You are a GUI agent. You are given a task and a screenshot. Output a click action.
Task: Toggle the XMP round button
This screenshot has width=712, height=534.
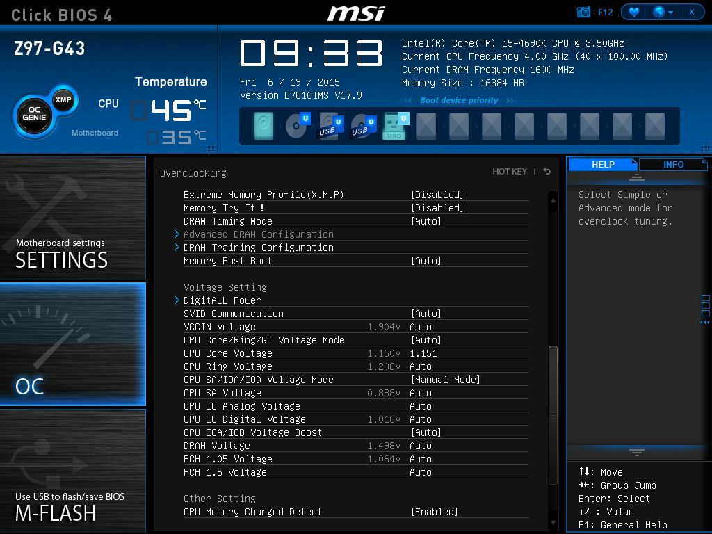(63, 99)
